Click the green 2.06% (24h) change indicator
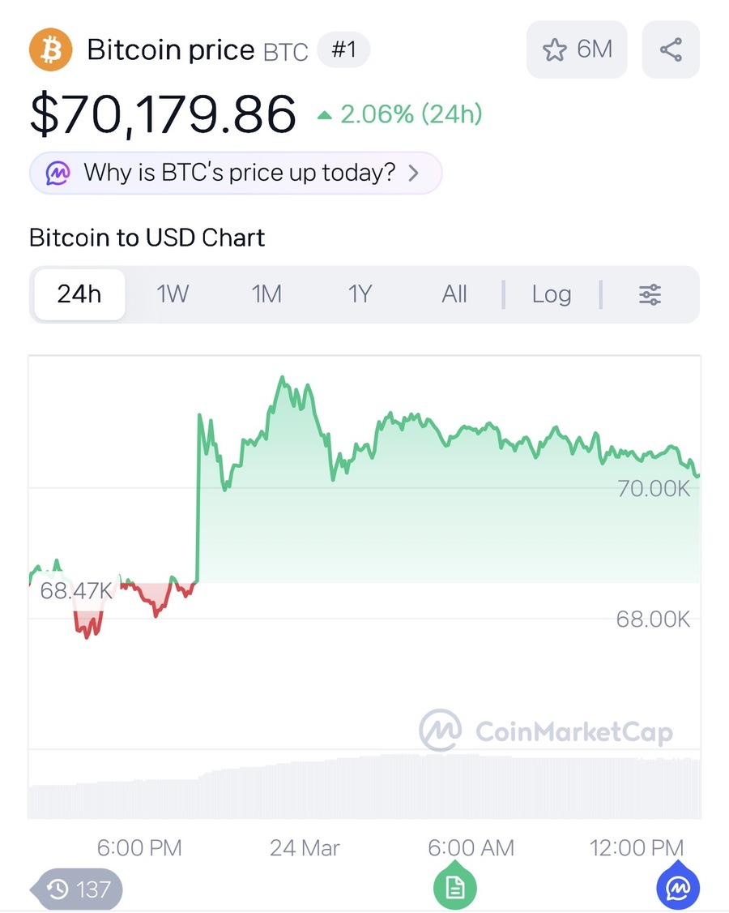This screenshot has height=913, width=729. [399, 115]
